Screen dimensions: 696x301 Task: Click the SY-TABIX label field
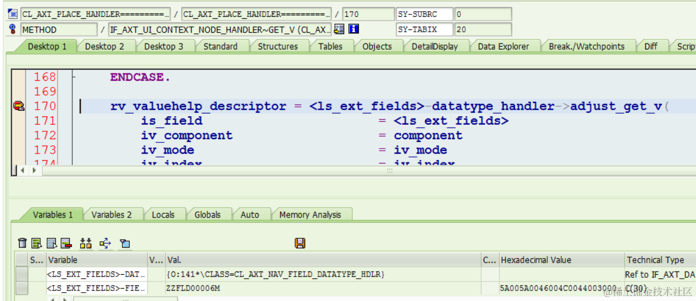[424, 29]
